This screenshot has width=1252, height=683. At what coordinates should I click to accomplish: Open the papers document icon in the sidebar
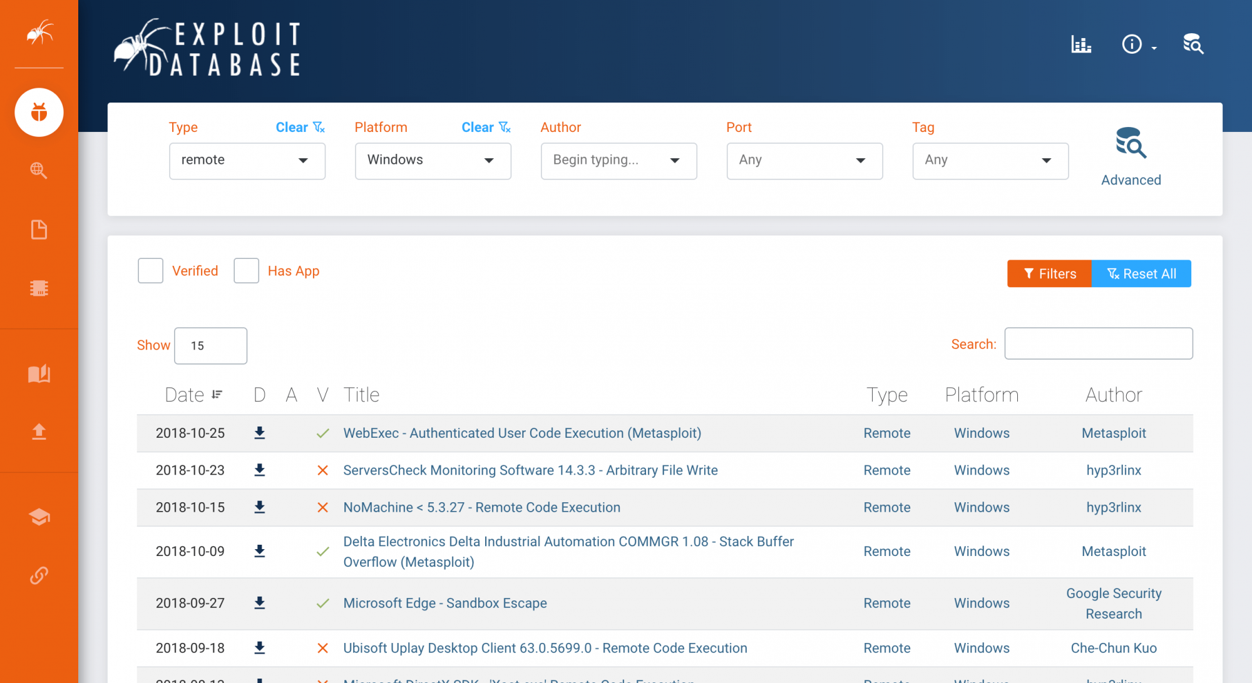pyautogui.click(x=39, y=230)
